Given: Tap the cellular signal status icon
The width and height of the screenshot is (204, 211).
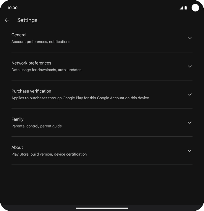Looking at the screenshot, I should point(181,8).
